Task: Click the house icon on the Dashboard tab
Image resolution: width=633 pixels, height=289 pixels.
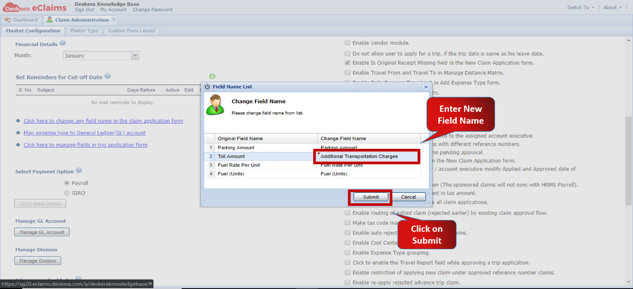Action: click(x=8, y=19)
